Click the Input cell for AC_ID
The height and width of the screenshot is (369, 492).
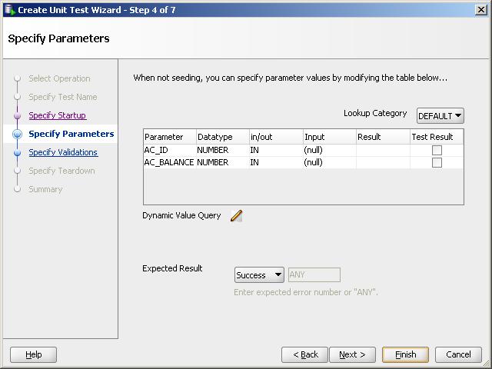[x=330, y=151]
